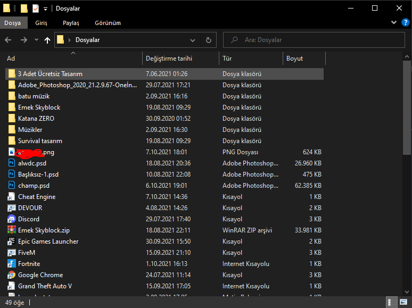Open the Görünüm ribbon tab

108,23
